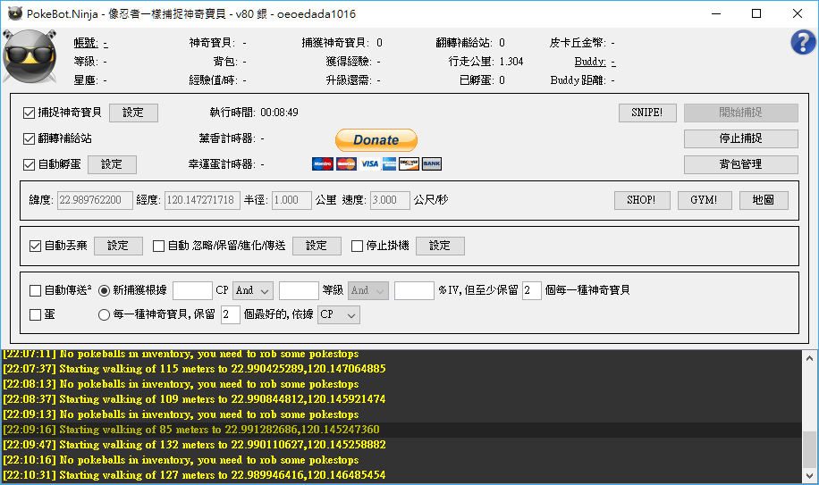Click 設定 button next to 自動丟棄
This screenshot has width=819, height=485.
(118, 246)
